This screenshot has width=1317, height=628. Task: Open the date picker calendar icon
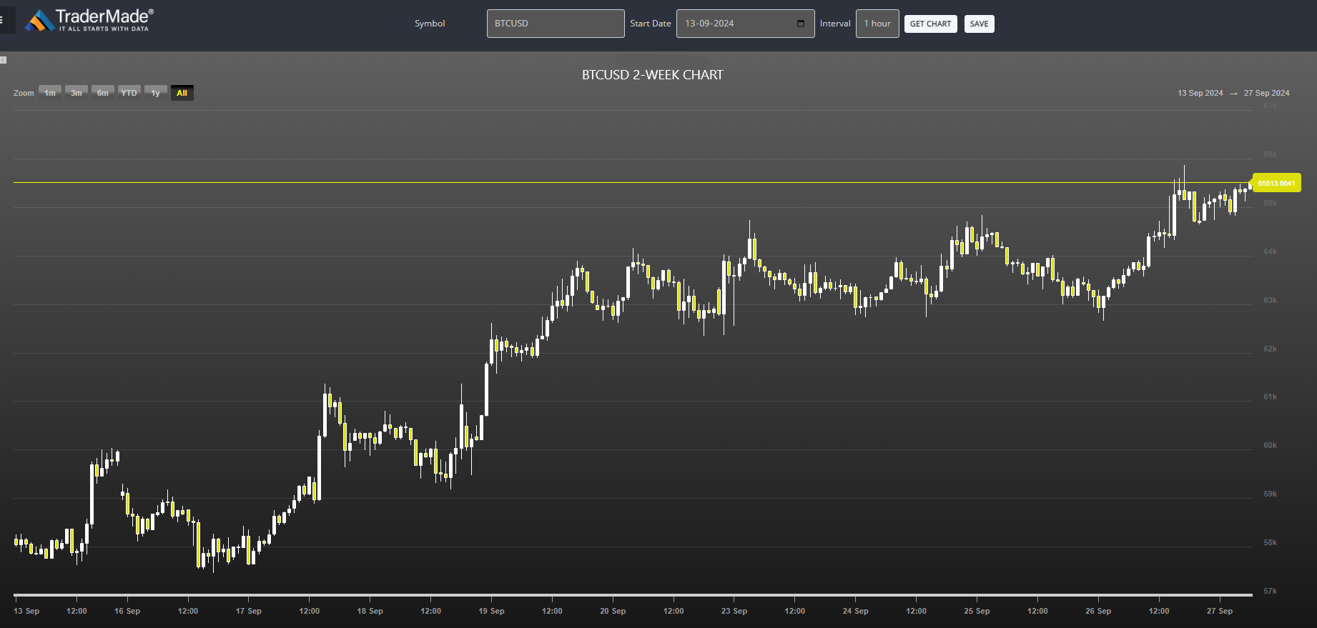801,24
